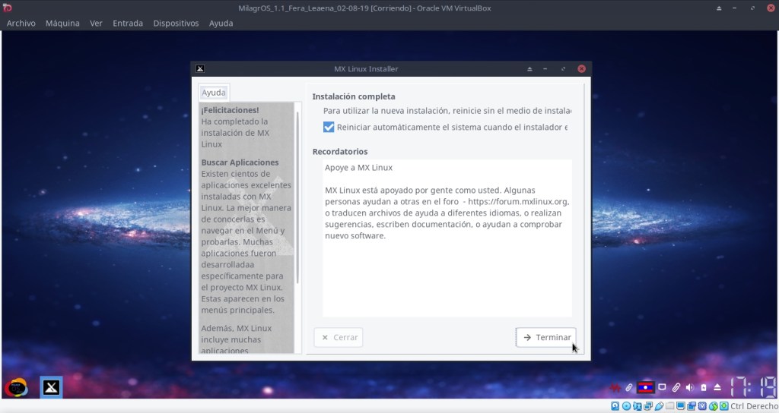
Task: Open the Máquina menu
Action: (62, 24)
